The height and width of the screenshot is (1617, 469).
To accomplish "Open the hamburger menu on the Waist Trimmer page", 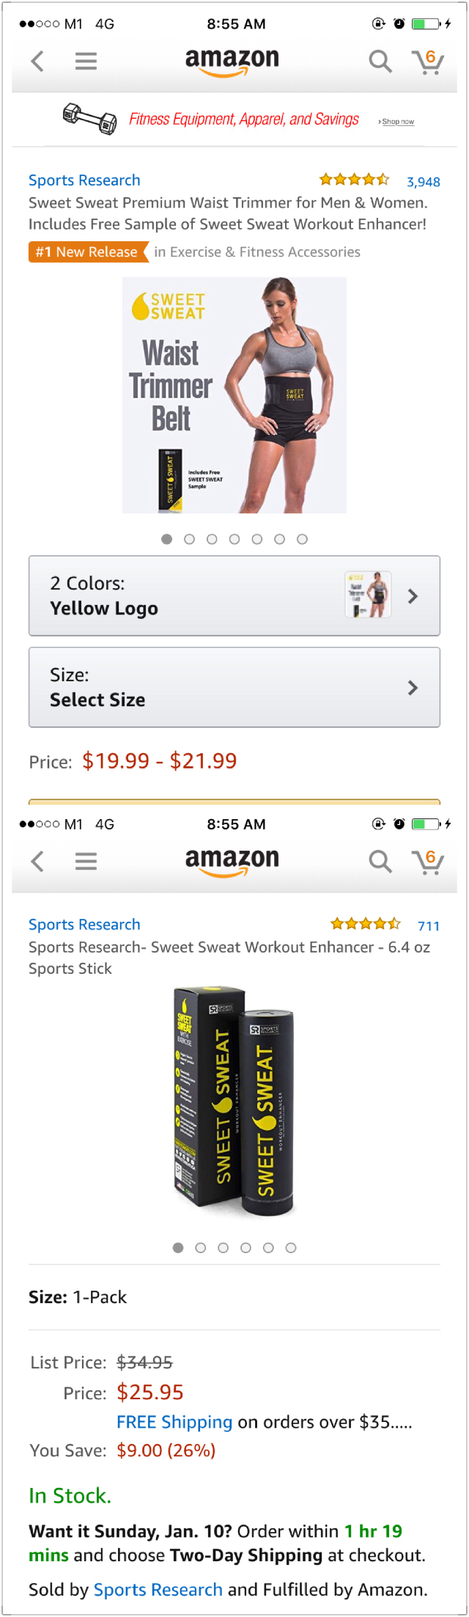I will click(86, 61).
